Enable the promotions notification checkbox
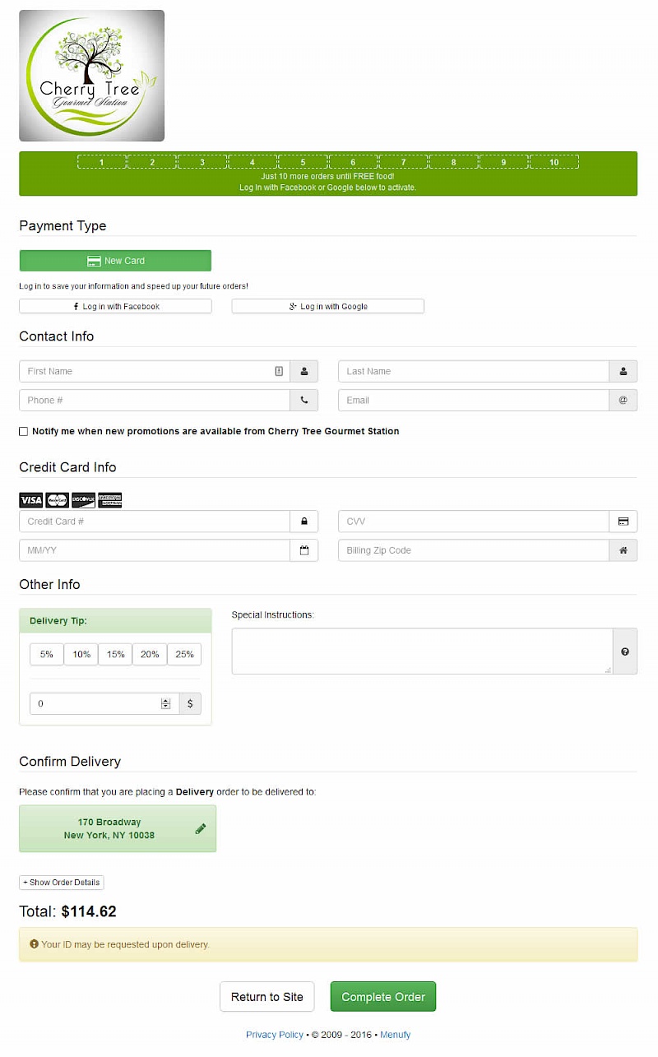658x1057 pixels. tap(24, 432)
